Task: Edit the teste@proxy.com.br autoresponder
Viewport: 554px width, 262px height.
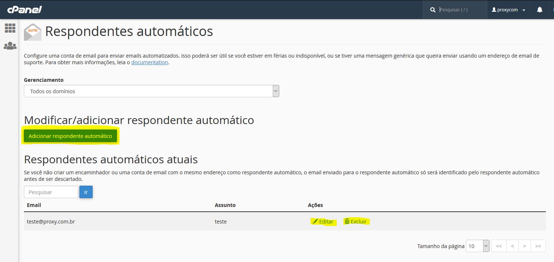Action: (x=323, y=222)
